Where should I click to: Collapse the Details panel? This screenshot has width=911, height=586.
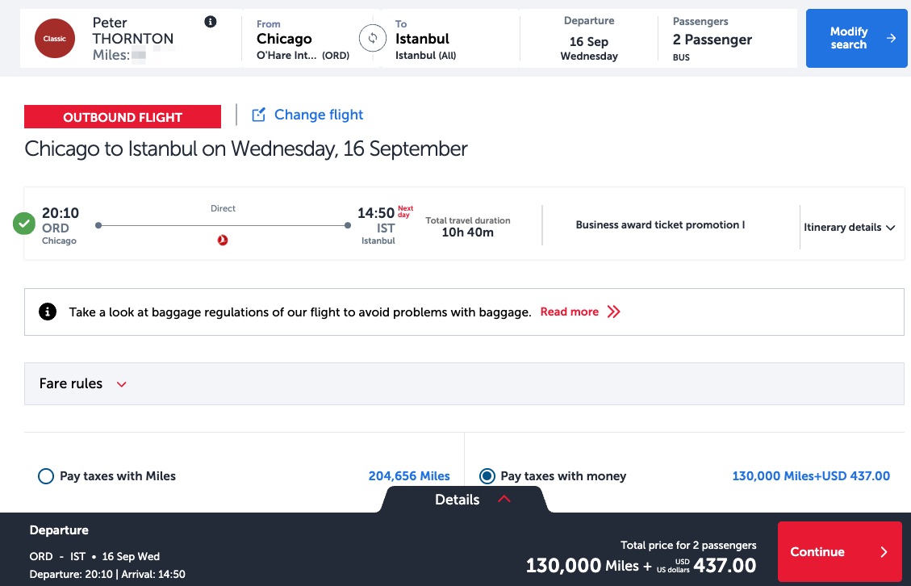pyautogui.click(x=504, y=499)
